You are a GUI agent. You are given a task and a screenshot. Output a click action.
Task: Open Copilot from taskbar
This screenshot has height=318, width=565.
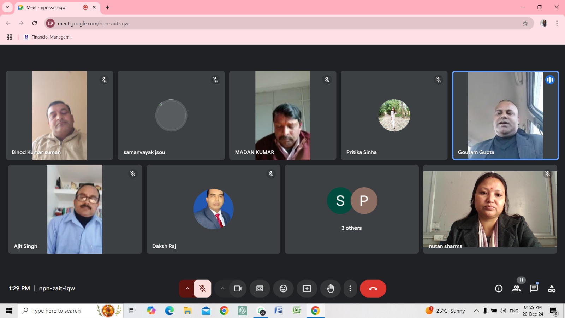click(x=151, y=311)
